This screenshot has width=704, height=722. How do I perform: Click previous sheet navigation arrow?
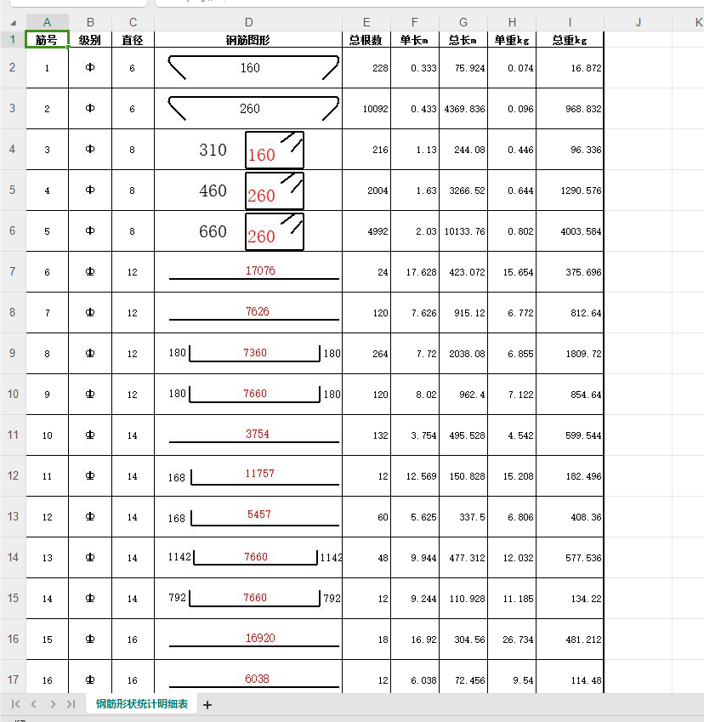point(34,704)
